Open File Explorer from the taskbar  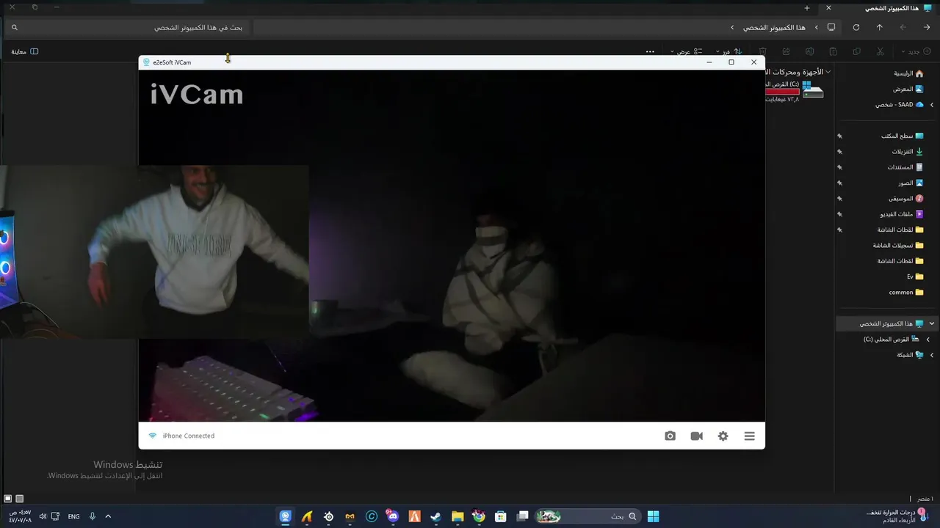click(457, 516)
